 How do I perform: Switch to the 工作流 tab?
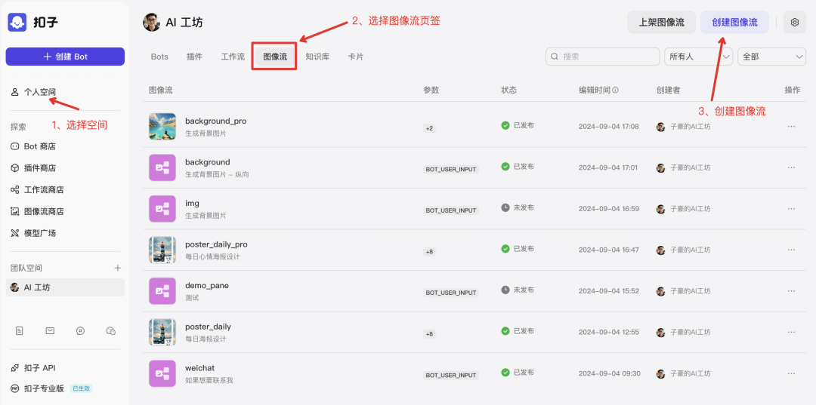point(233,57)
